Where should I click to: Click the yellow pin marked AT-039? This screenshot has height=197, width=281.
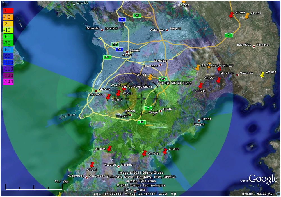(x=262, y=74)
